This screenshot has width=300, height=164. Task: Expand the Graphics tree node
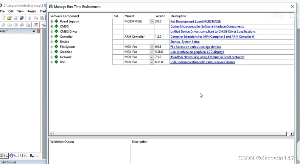[52, 52]
